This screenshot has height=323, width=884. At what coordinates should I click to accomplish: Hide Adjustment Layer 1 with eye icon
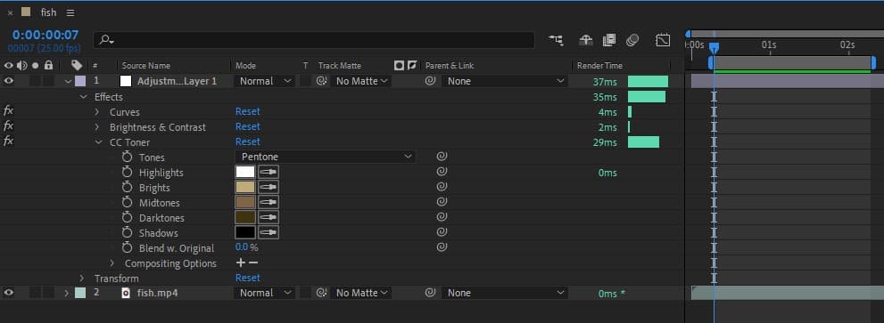[8, 81]
